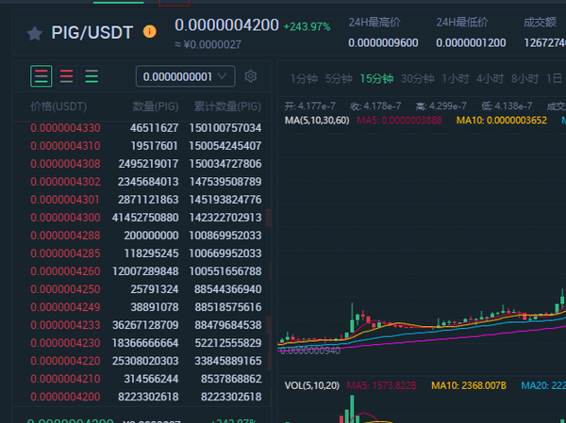Select the 1分钟 chart interval

pyautogui.click(x=303, y=79)
